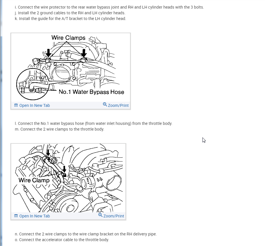Click the magnifier icon under Wire Clamp engine diagram
The width and height of the screenshot is (265, 246).
[100, 215]
